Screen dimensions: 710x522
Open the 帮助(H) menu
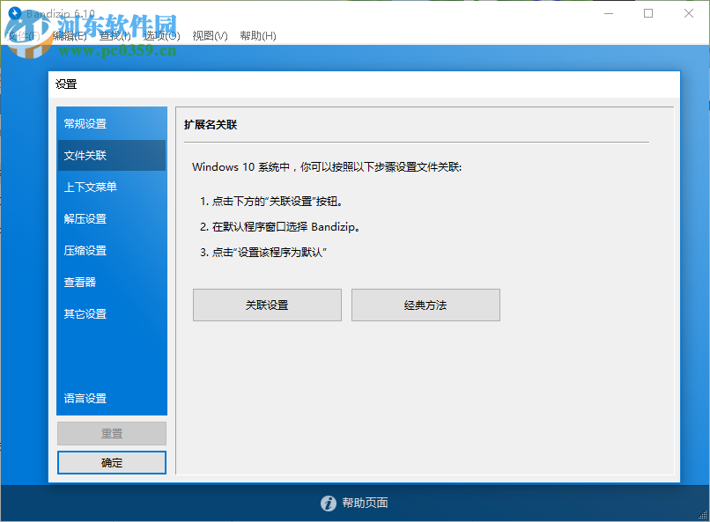pos(257,36)
